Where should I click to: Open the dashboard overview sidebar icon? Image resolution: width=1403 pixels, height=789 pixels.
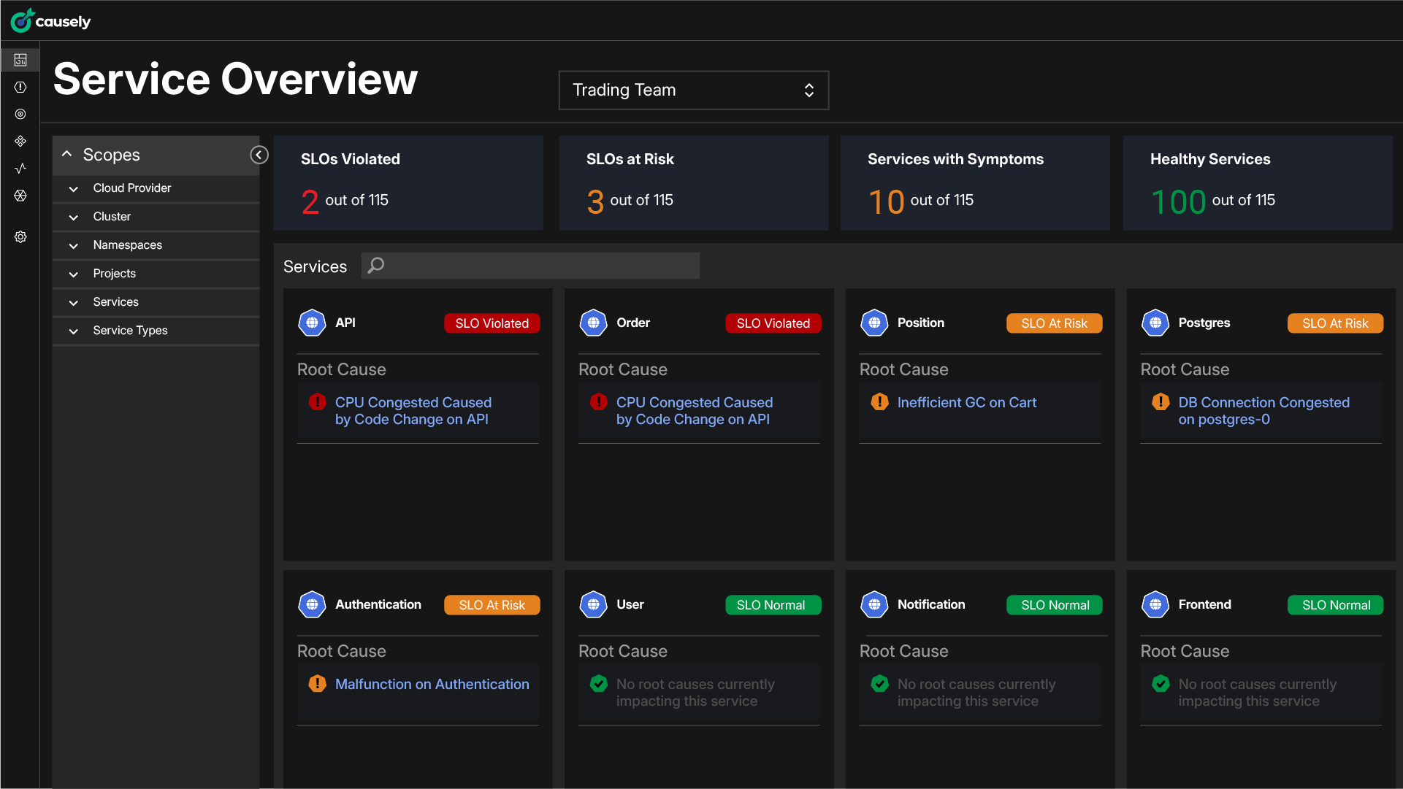tap(20, 60)
